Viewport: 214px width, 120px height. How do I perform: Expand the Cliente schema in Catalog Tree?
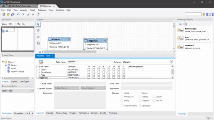3,62
